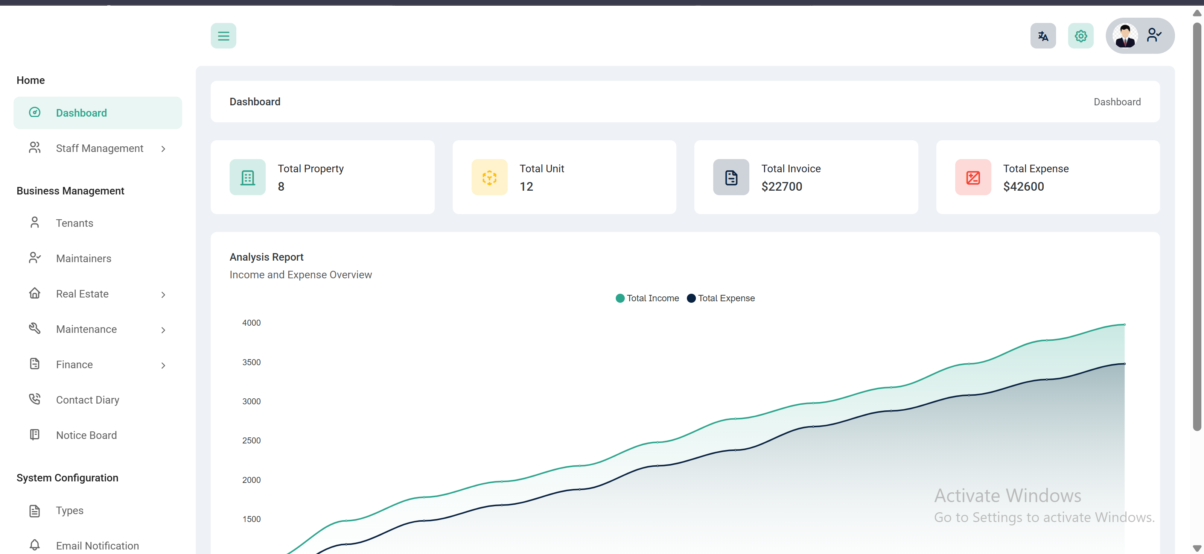The image size is (1204, 554).
Task: Click the Total Property value 8
Action: tap(281, 187)
